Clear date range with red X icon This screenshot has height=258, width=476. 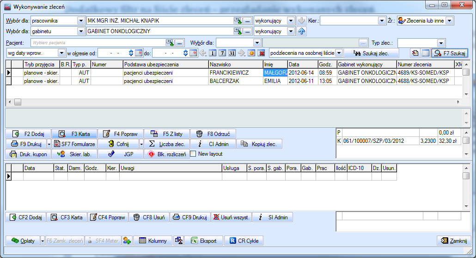[261, 53]
